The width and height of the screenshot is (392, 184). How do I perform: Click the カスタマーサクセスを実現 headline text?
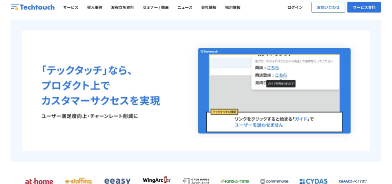101,101
